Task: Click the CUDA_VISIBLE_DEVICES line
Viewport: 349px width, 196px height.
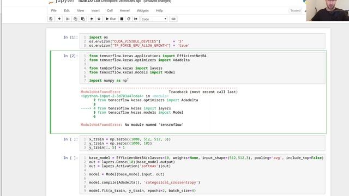Action: [136, 41]
